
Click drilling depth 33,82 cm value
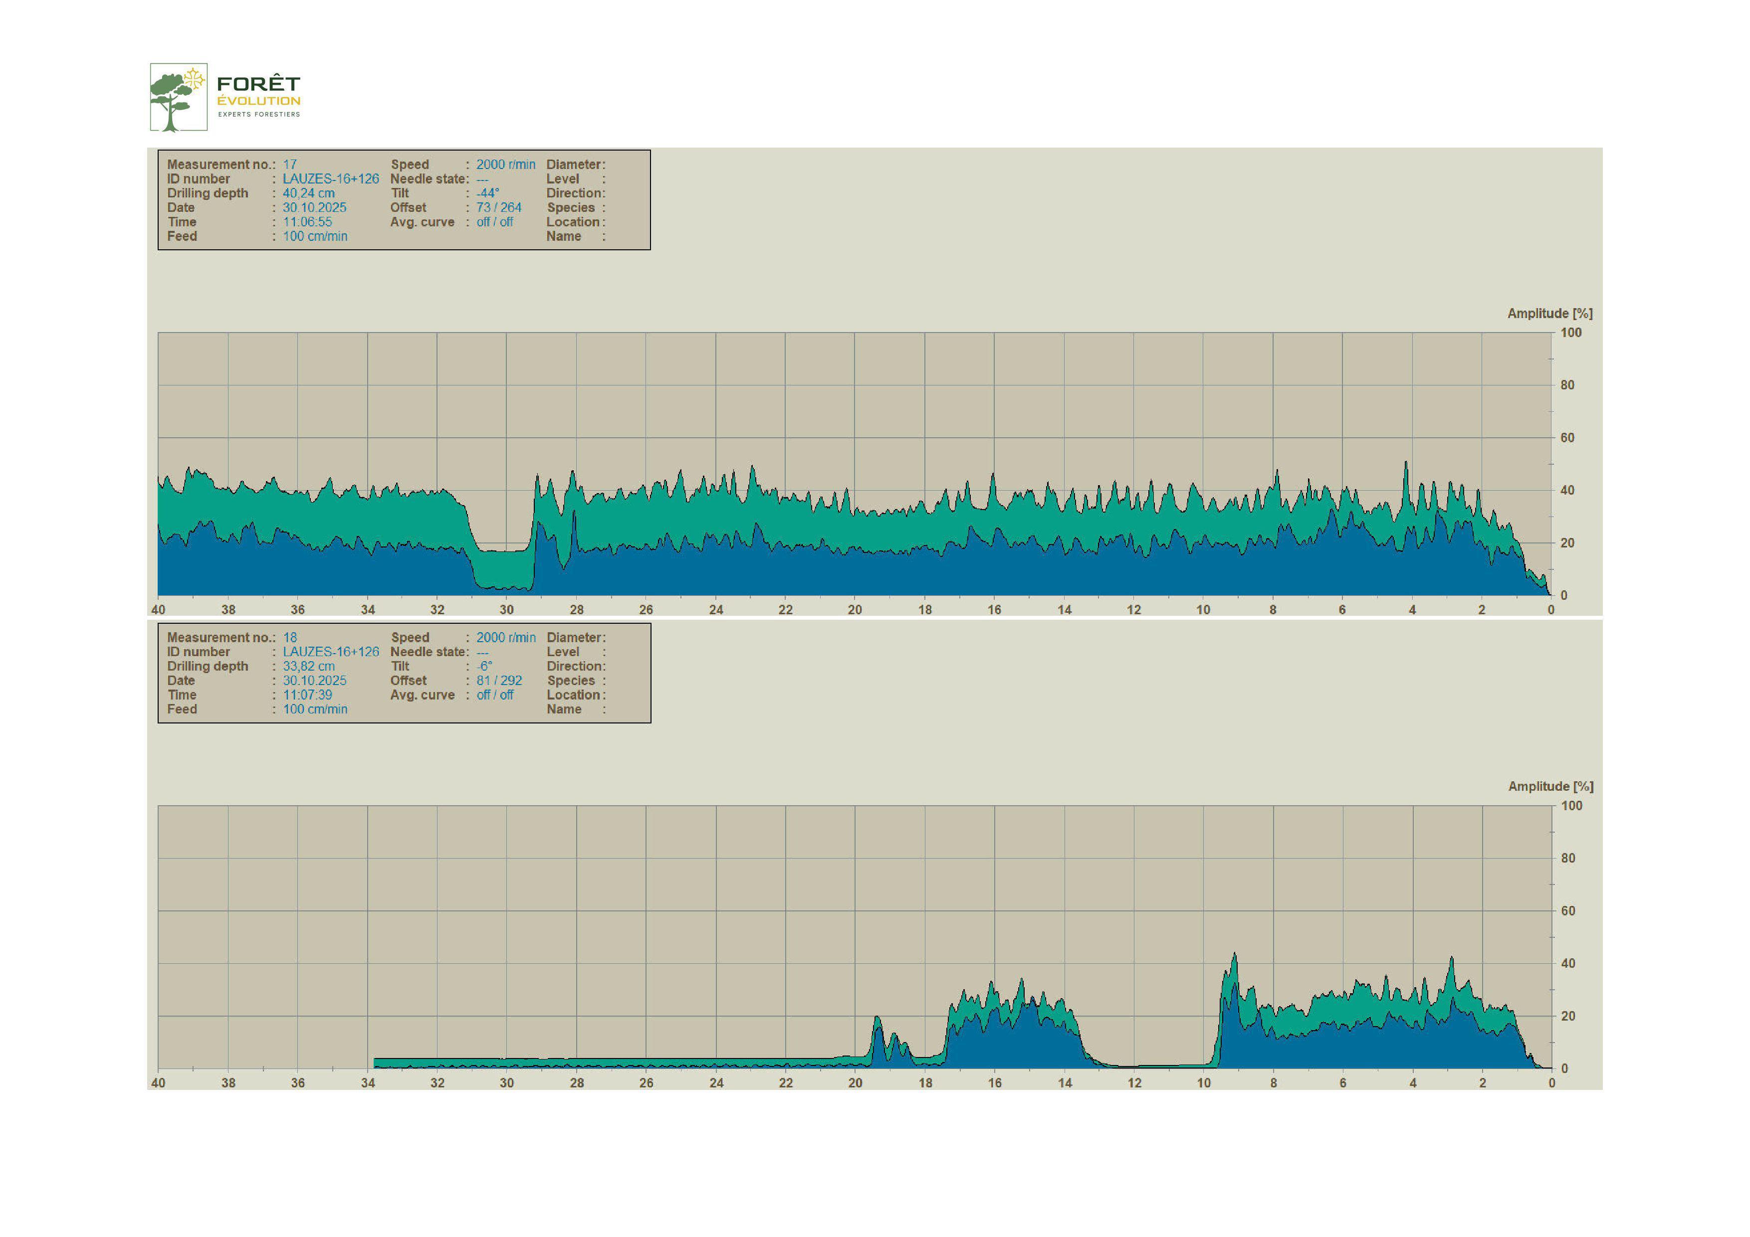click(x=309, y=667)
